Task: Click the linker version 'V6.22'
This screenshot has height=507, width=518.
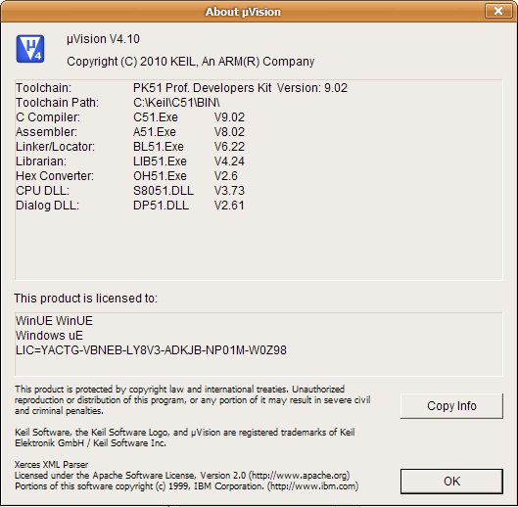Action: click(229, 146)
